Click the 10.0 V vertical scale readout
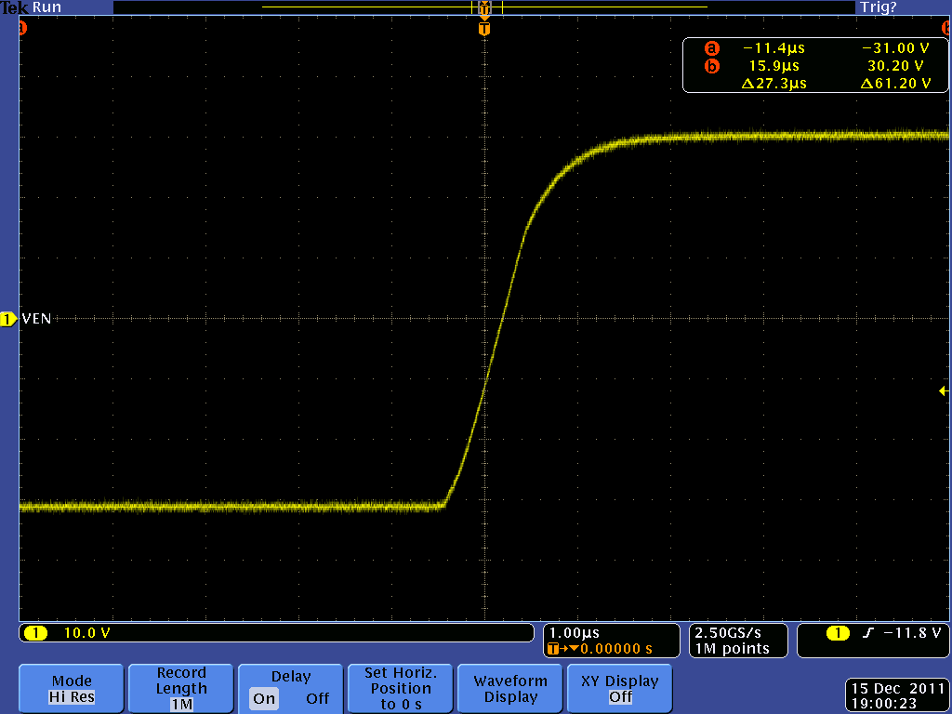Viewport: 952px width, 714px height. point(86,633)
